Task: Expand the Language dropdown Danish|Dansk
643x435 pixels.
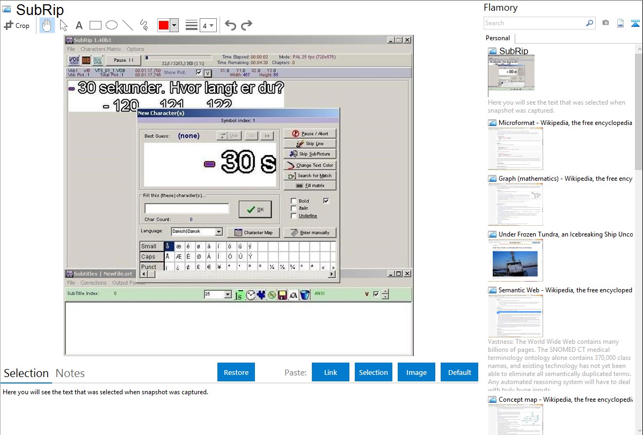Action: point(218,232)
